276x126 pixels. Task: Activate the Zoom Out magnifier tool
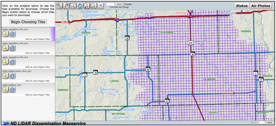93,5
